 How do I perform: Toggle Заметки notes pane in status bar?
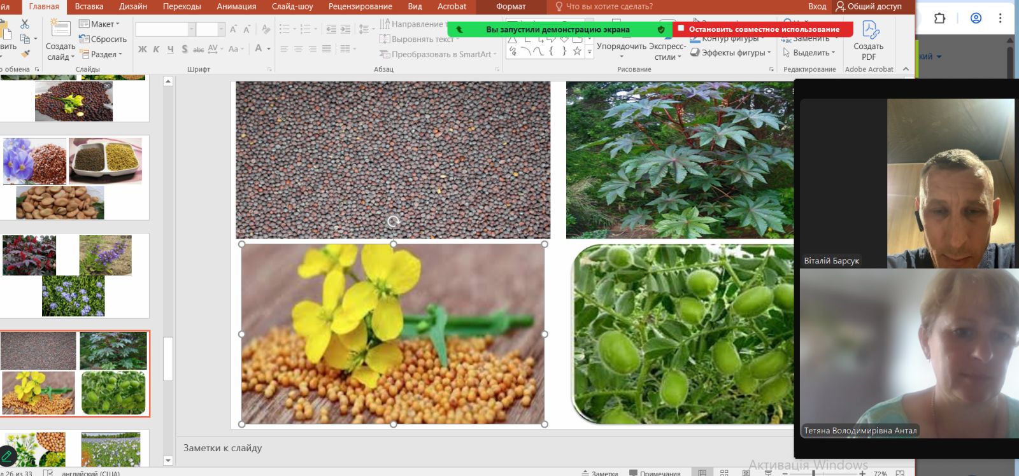pos(600,473)
